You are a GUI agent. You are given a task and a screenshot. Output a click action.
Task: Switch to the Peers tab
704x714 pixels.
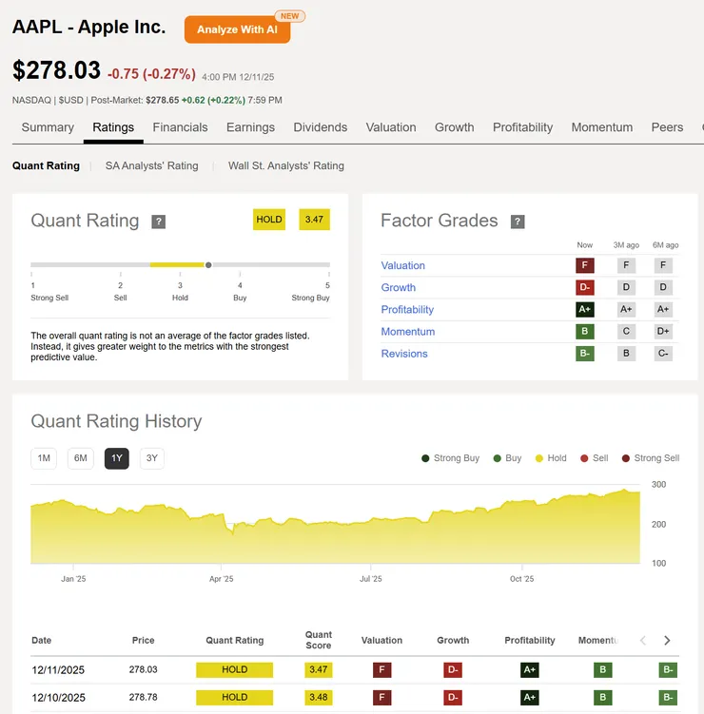pyautogui.click(x=667, y=127)
